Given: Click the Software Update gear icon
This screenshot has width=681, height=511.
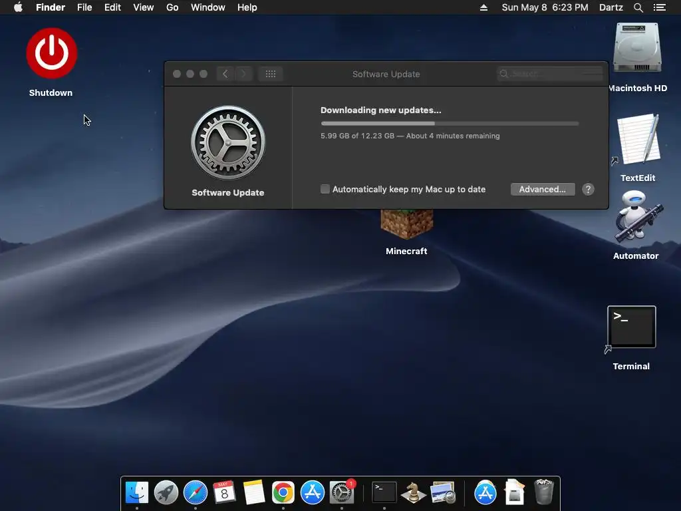Looking at the screenshot, I should [228, 142].
